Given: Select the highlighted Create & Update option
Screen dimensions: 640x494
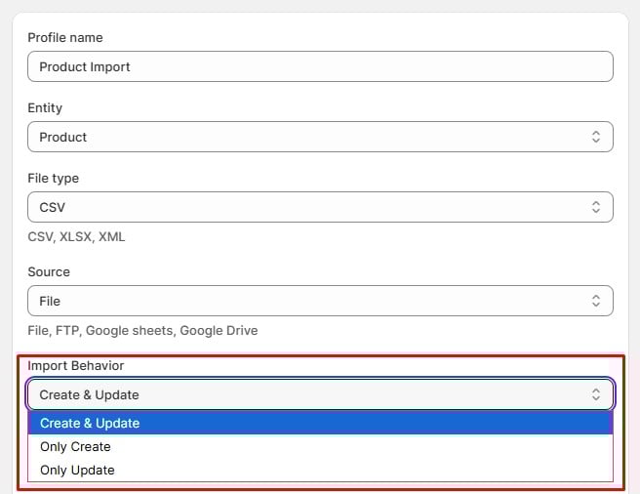Looking at the screenshot, I should [x=90, y=423].
